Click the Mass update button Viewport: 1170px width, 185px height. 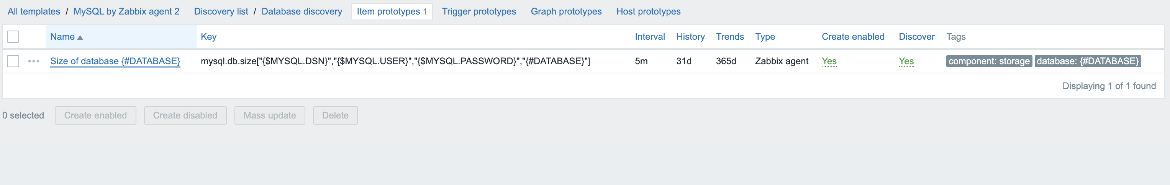[x=270, y=115]
